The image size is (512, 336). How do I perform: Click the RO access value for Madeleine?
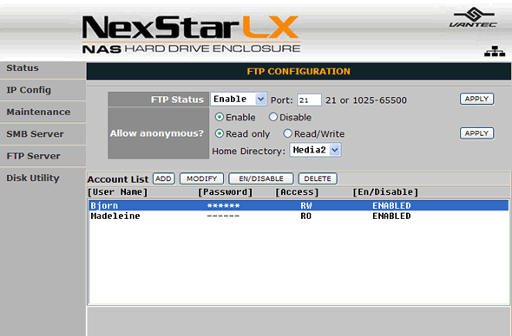click(306, 216)
